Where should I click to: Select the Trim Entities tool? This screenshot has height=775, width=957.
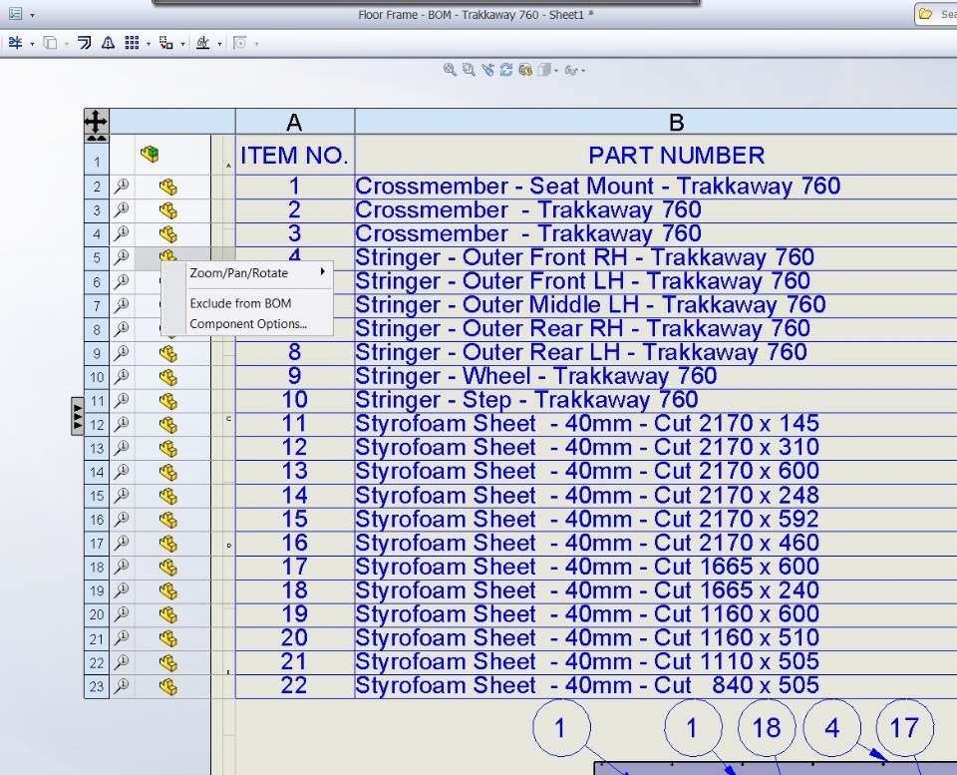[15, 43]
